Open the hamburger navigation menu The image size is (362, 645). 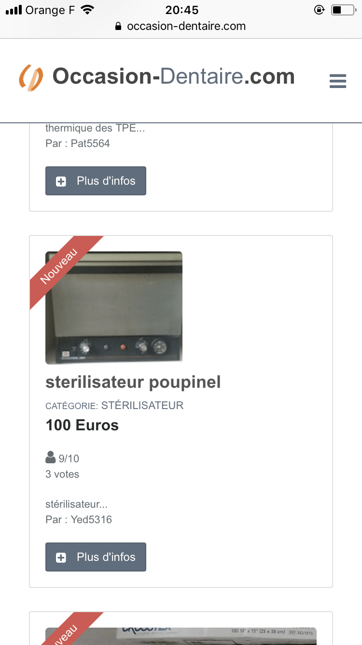point(338,81)
